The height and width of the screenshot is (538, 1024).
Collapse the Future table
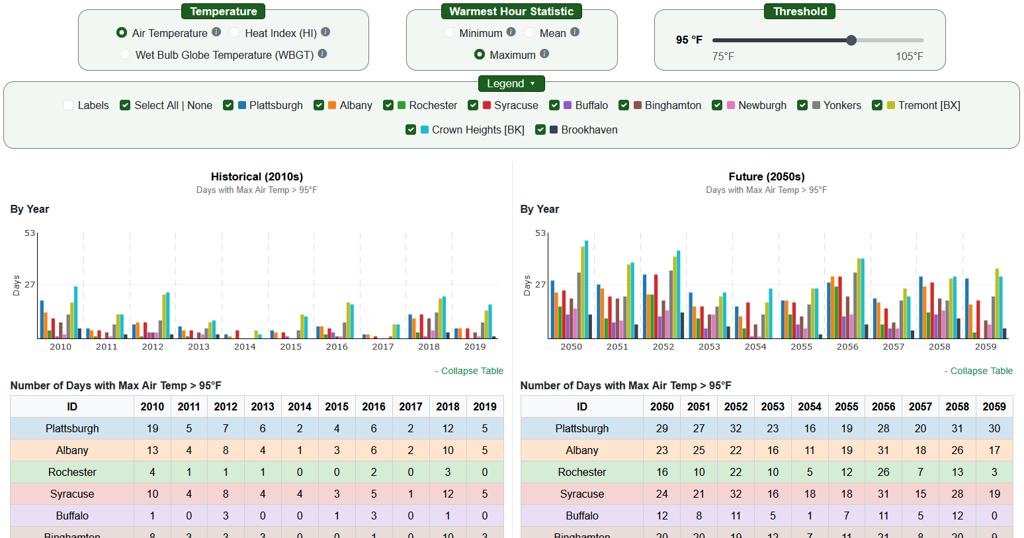tap(978, 371)
